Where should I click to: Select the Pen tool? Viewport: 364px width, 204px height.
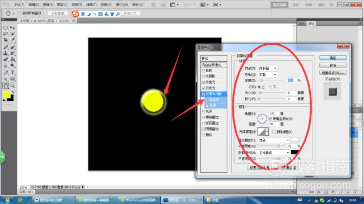pyautogui.click(x=6, y=73)
